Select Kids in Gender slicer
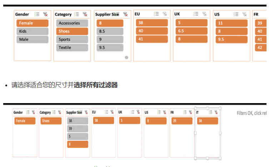269x167 pixels. 33,31
